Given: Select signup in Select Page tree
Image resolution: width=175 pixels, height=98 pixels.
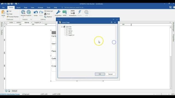Looking at the screenshot, I should (x=70, y=31).
